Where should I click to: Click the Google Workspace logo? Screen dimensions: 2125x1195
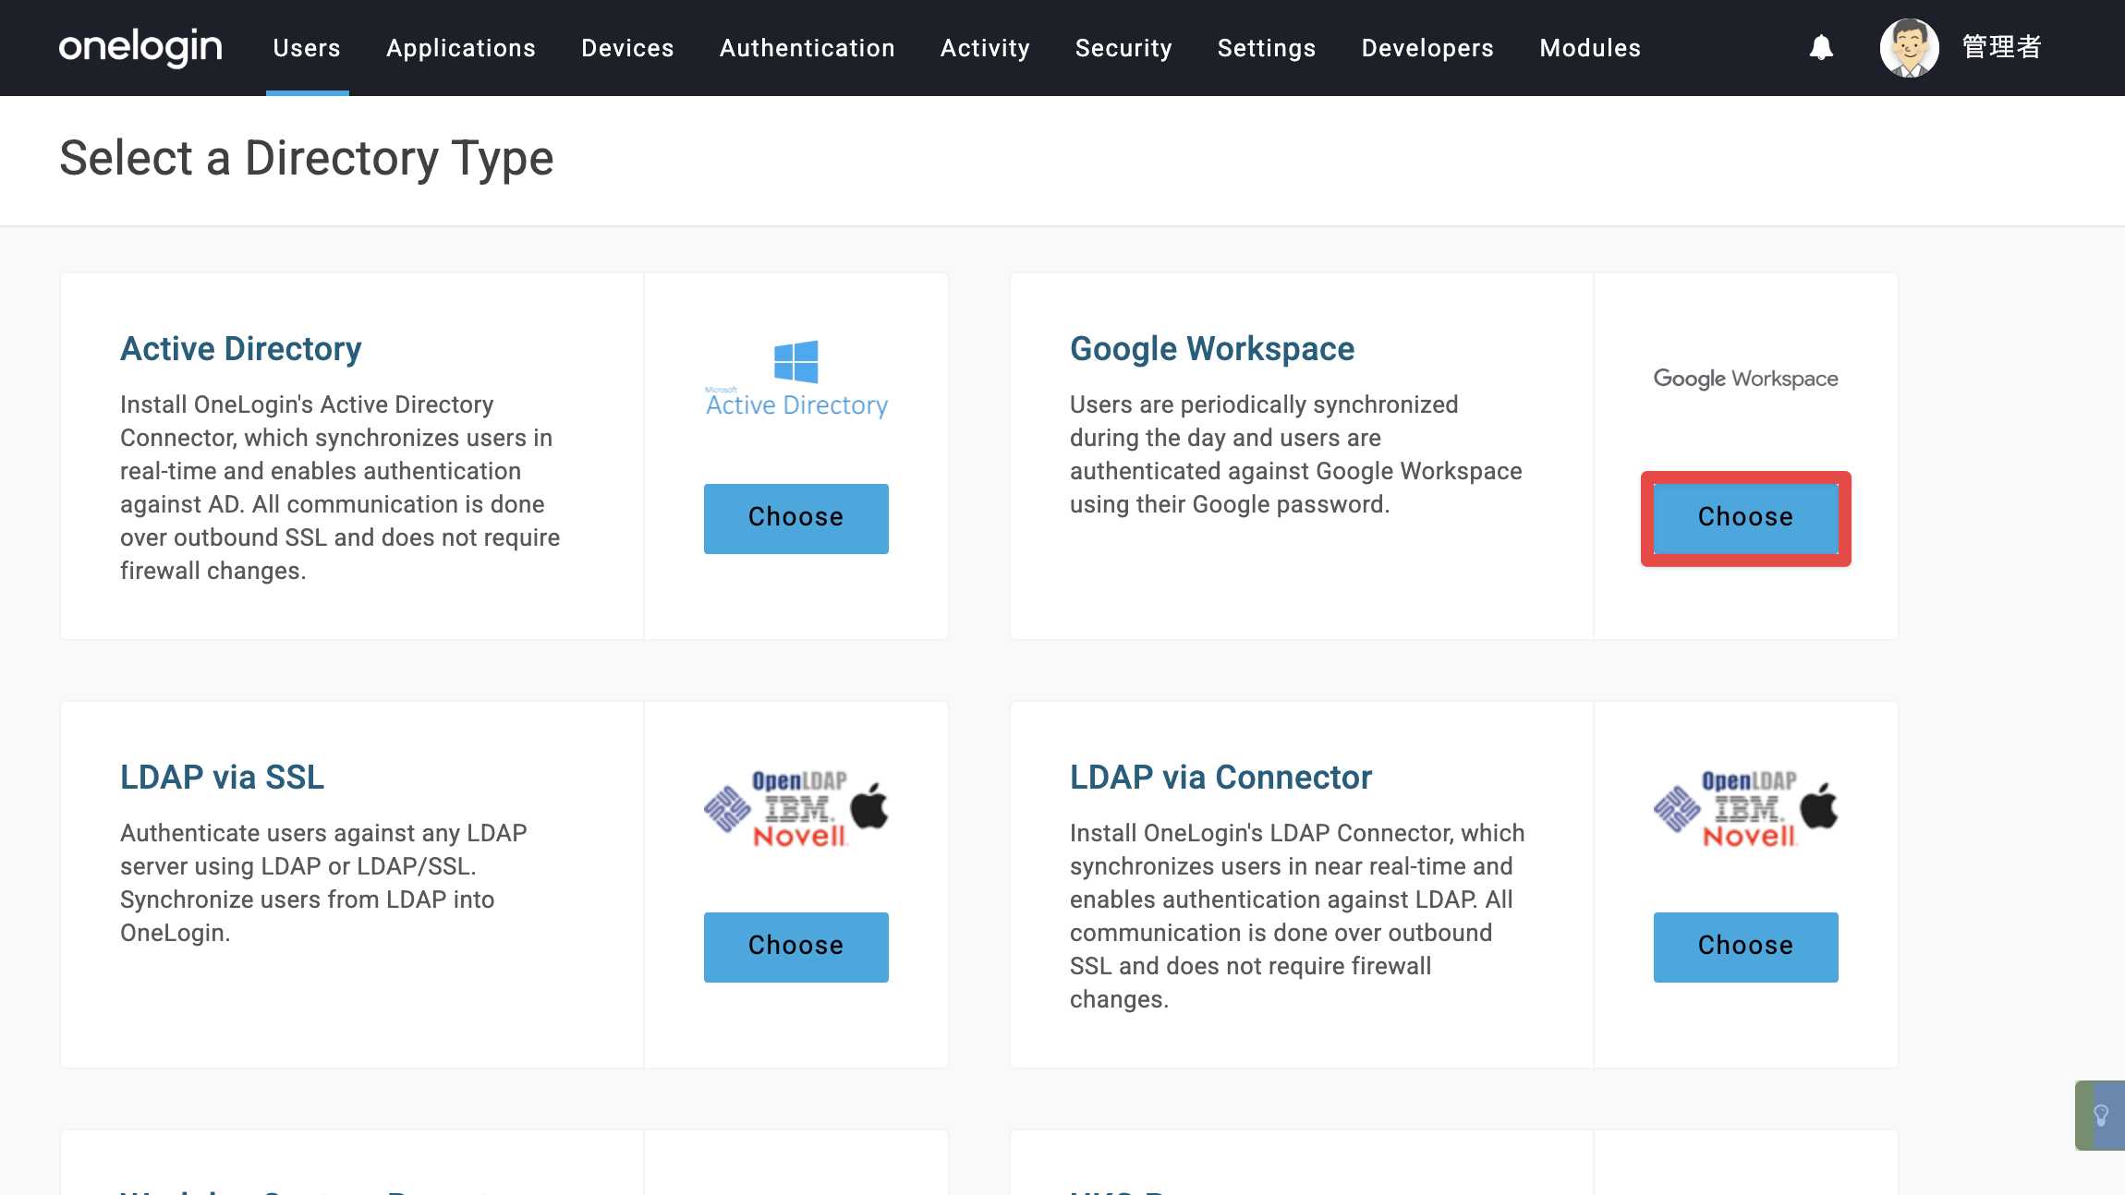pyautogui.click(x=1745, y=379)
